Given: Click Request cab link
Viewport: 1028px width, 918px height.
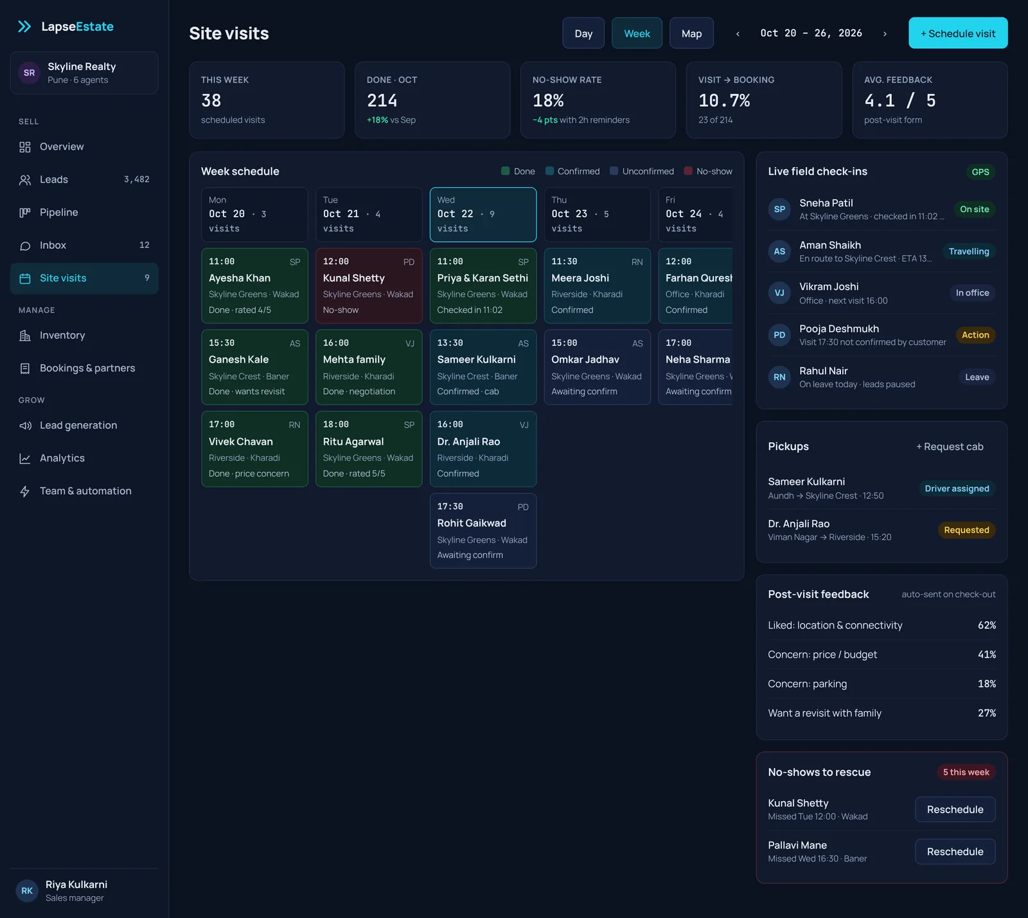Looking at the screenshot, I should pos(950,447).
